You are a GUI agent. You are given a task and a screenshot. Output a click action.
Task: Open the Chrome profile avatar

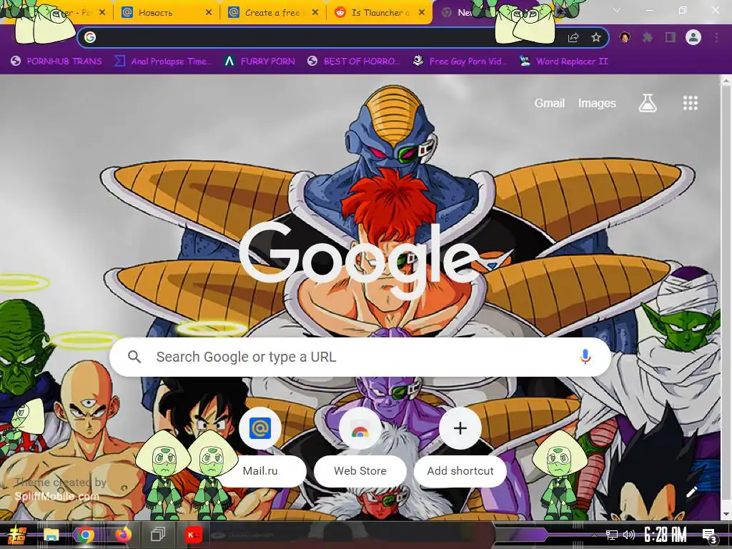693,37
